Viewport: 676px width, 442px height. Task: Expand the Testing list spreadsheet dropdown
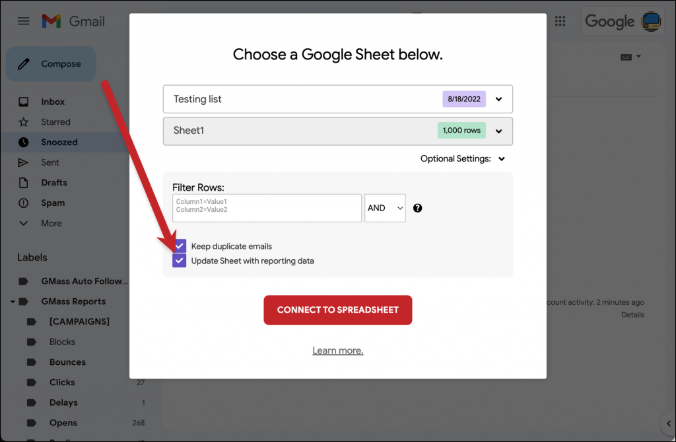(x=500, y=98)
